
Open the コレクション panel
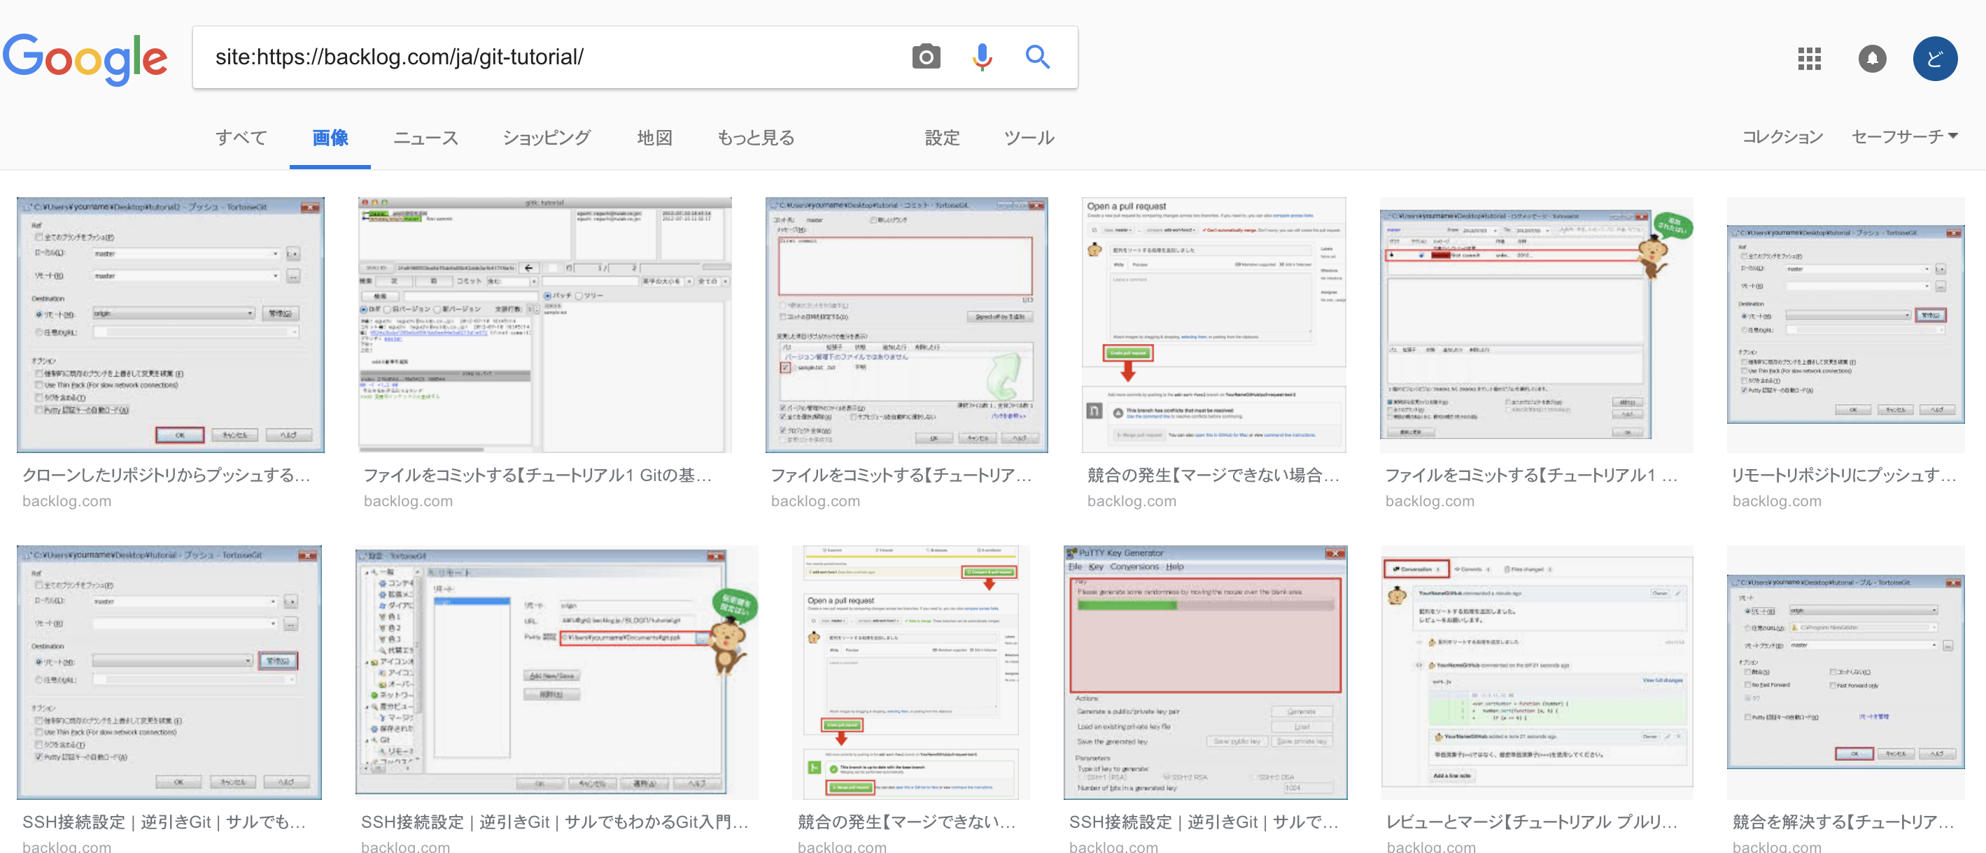click(1782, 136)
